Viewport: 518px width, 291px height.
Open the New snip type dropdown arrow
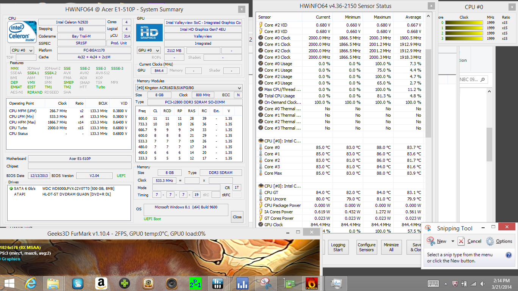pyautogui.click(x=453, y=241)
